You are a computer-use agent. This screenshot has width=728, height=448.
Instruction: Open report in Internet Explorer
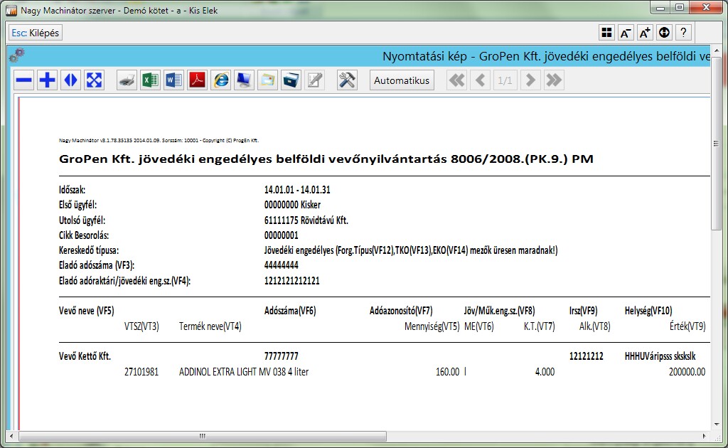pos(220,80)
